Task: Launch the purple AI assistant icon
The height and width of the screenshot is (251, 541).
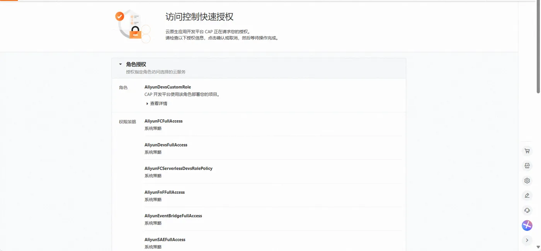Action: coord(527,225)
